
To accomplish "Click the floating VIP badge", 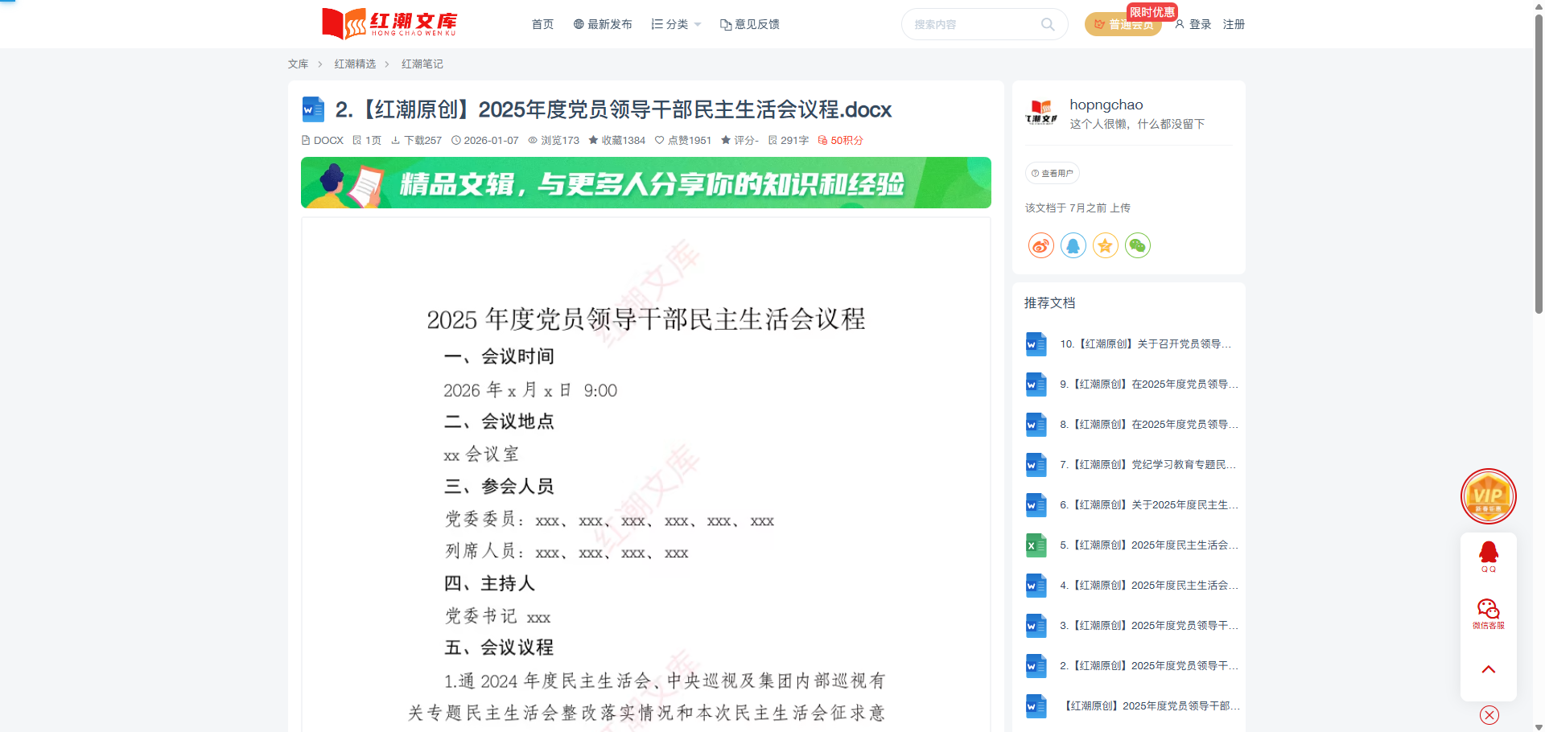I will [x=1488, y=496].
